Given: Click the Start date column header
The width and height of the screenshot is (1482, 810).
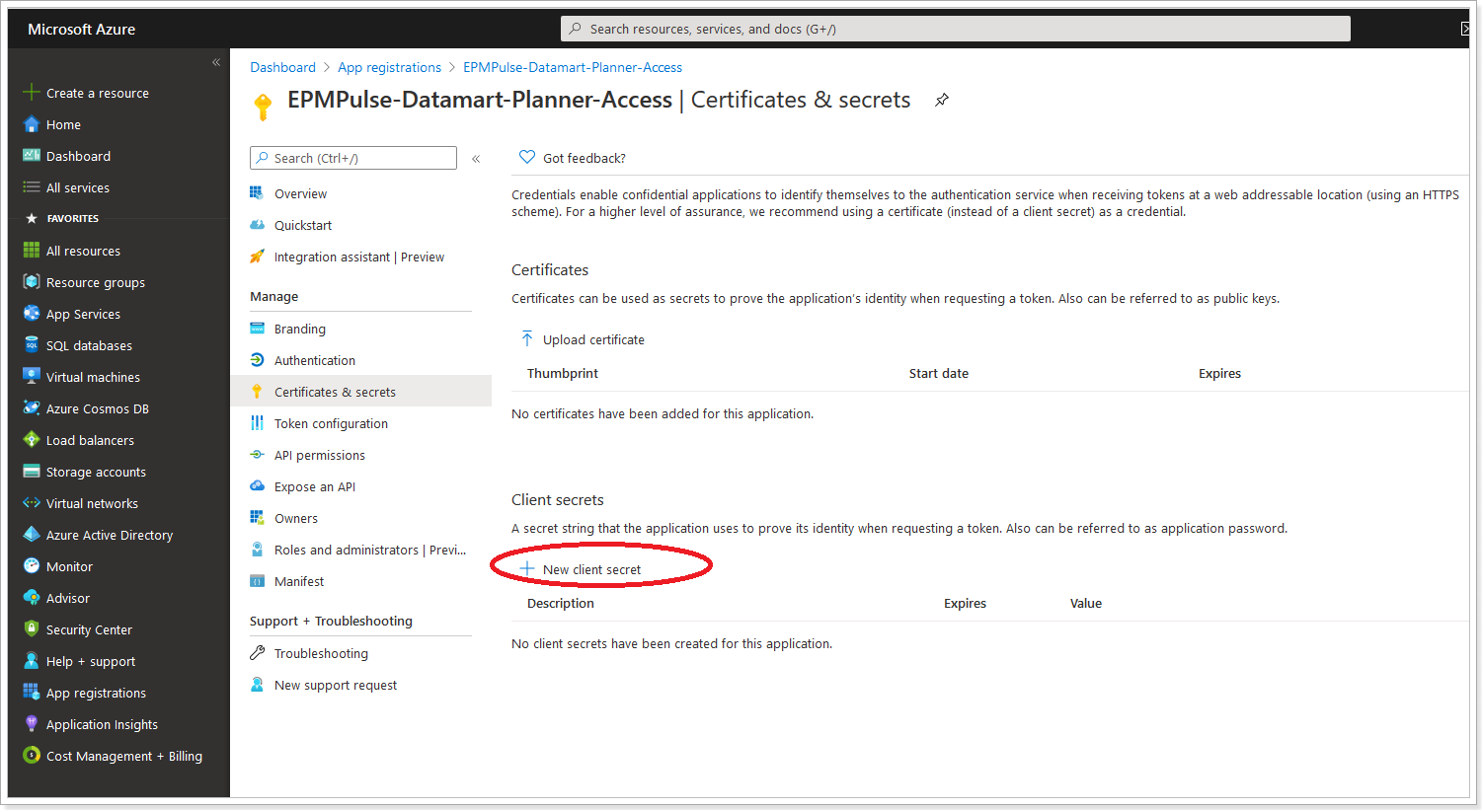Looking at the screenshot, I should (939, 373).
